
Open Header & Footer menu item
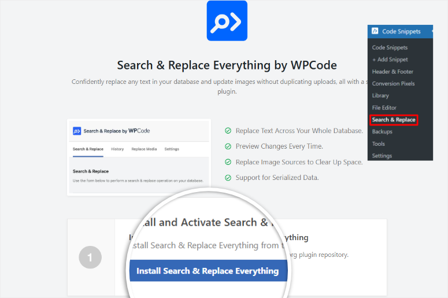pyautogui.click(x=393, y=72)
